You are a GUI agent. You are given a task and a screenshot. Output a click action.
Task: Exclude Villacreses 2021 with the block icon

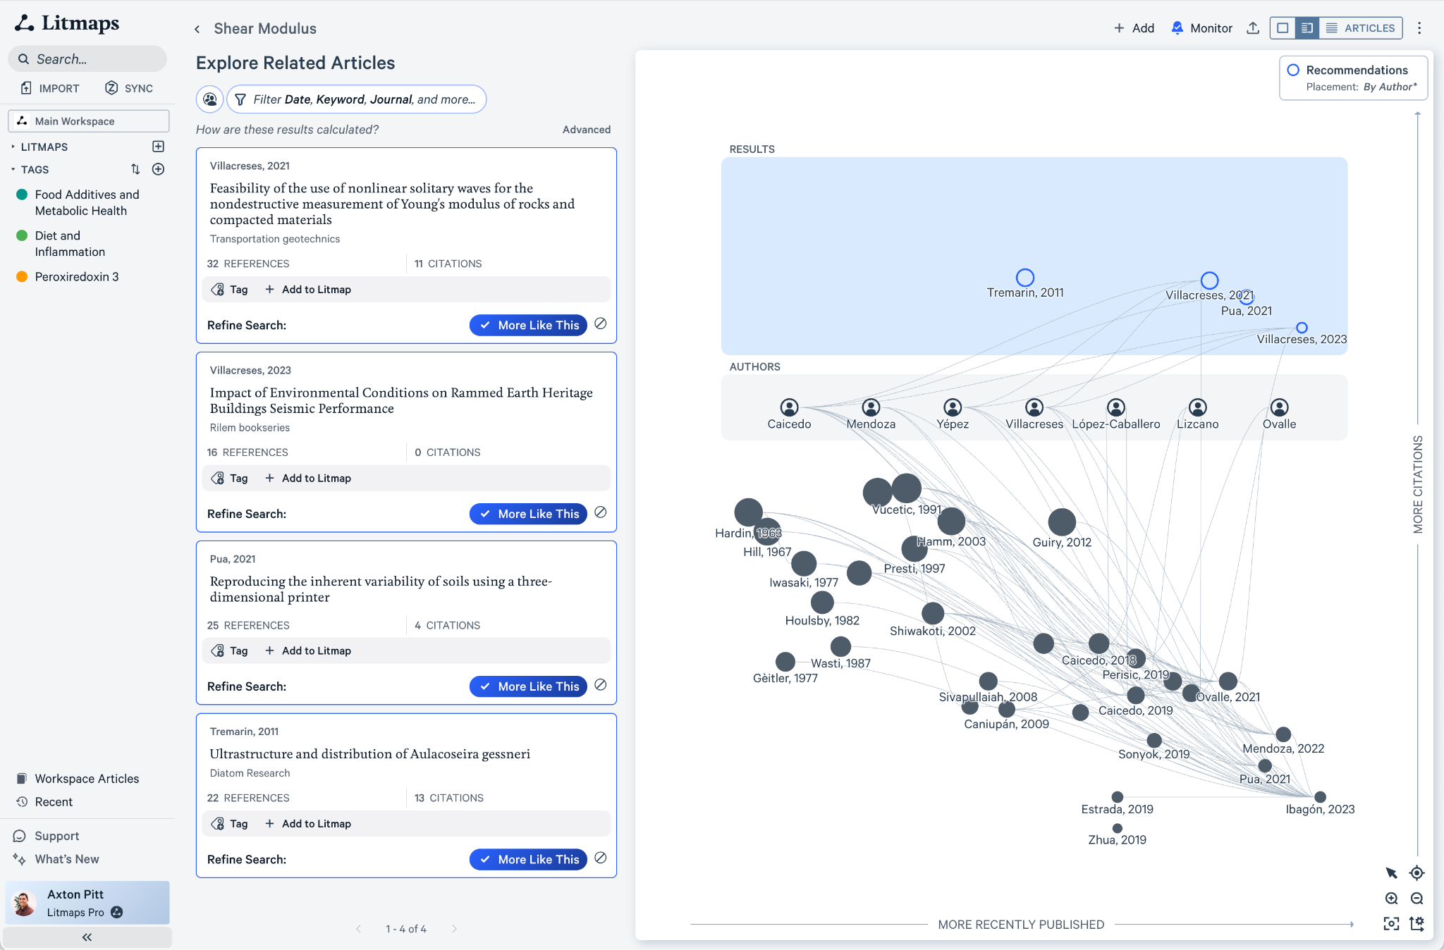pyautogui.click(x=601, y=323)
